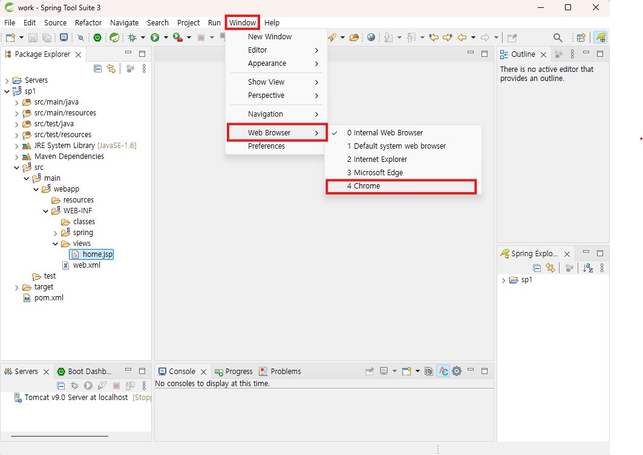Viewport: 643px width, 455px height.
Task: Select pom.xml file
Action: pyautogui.click(x=43, y=298)
